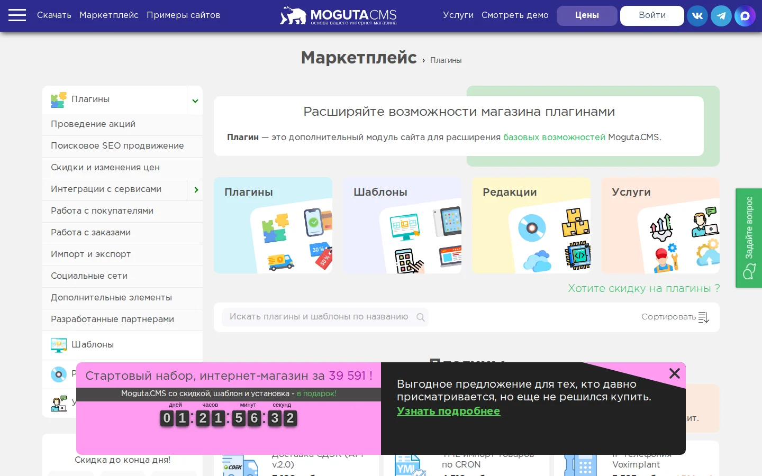Image resolution: width=762 pixels, height=476 pixels.
Task: Follow the Узнать подробнее link
Action: pyautogui.click(x=449, y=411)
